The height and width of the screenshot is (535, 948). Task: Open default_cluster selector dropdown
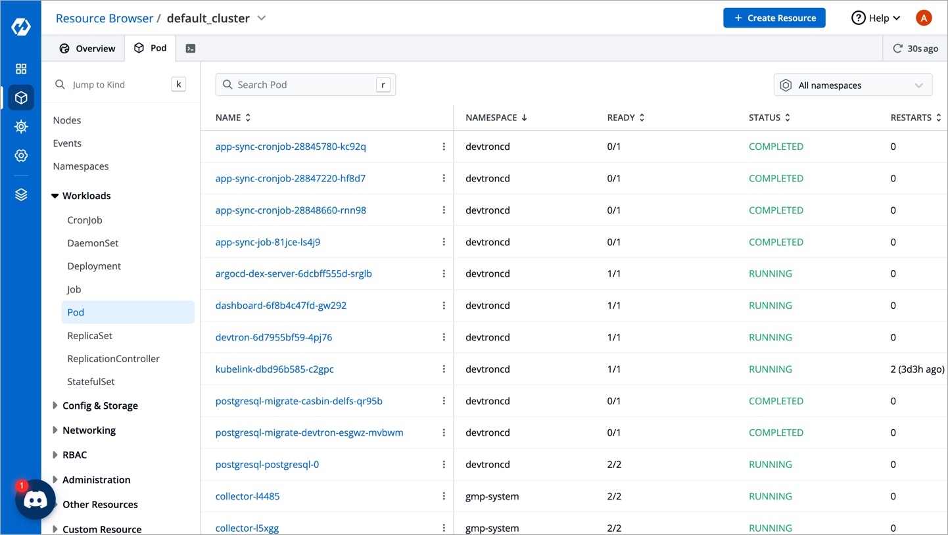point(262,18)
